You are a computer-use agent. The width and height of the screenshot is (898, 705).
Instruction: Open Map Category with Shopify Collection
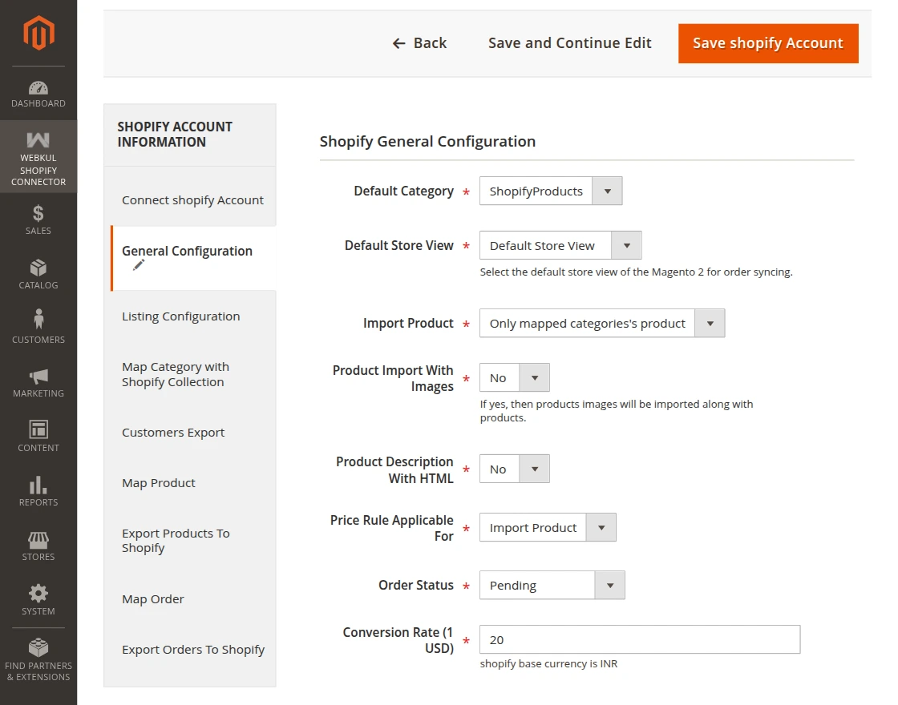175,374
